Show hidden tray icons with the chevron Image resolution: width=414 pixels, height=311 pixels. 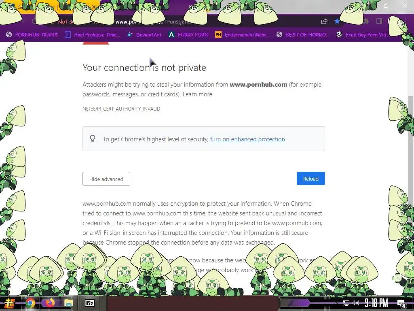(336, 303)
